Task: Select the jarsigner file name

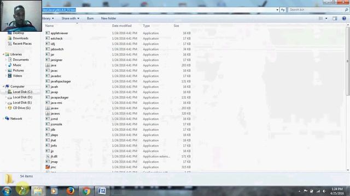Action: [x=56, y=60]
